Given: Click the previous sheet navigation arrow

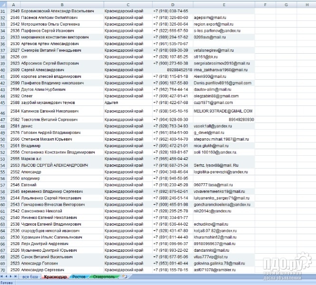Looking at the screenshot, I should [x=7, y=276].
